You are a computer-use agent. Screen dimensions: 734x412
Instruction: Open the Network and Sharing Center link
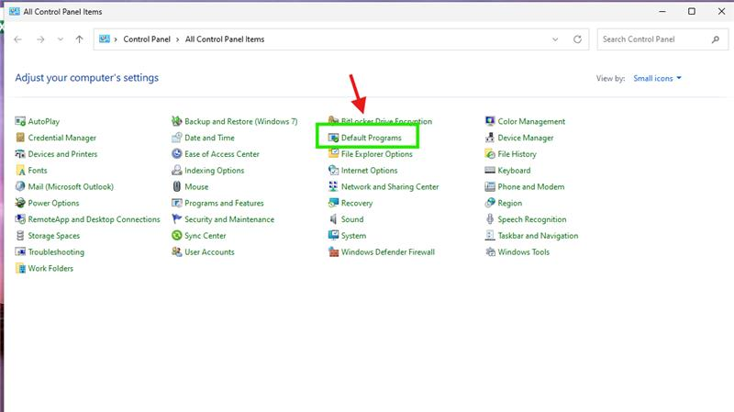click(x=390, y=187)
